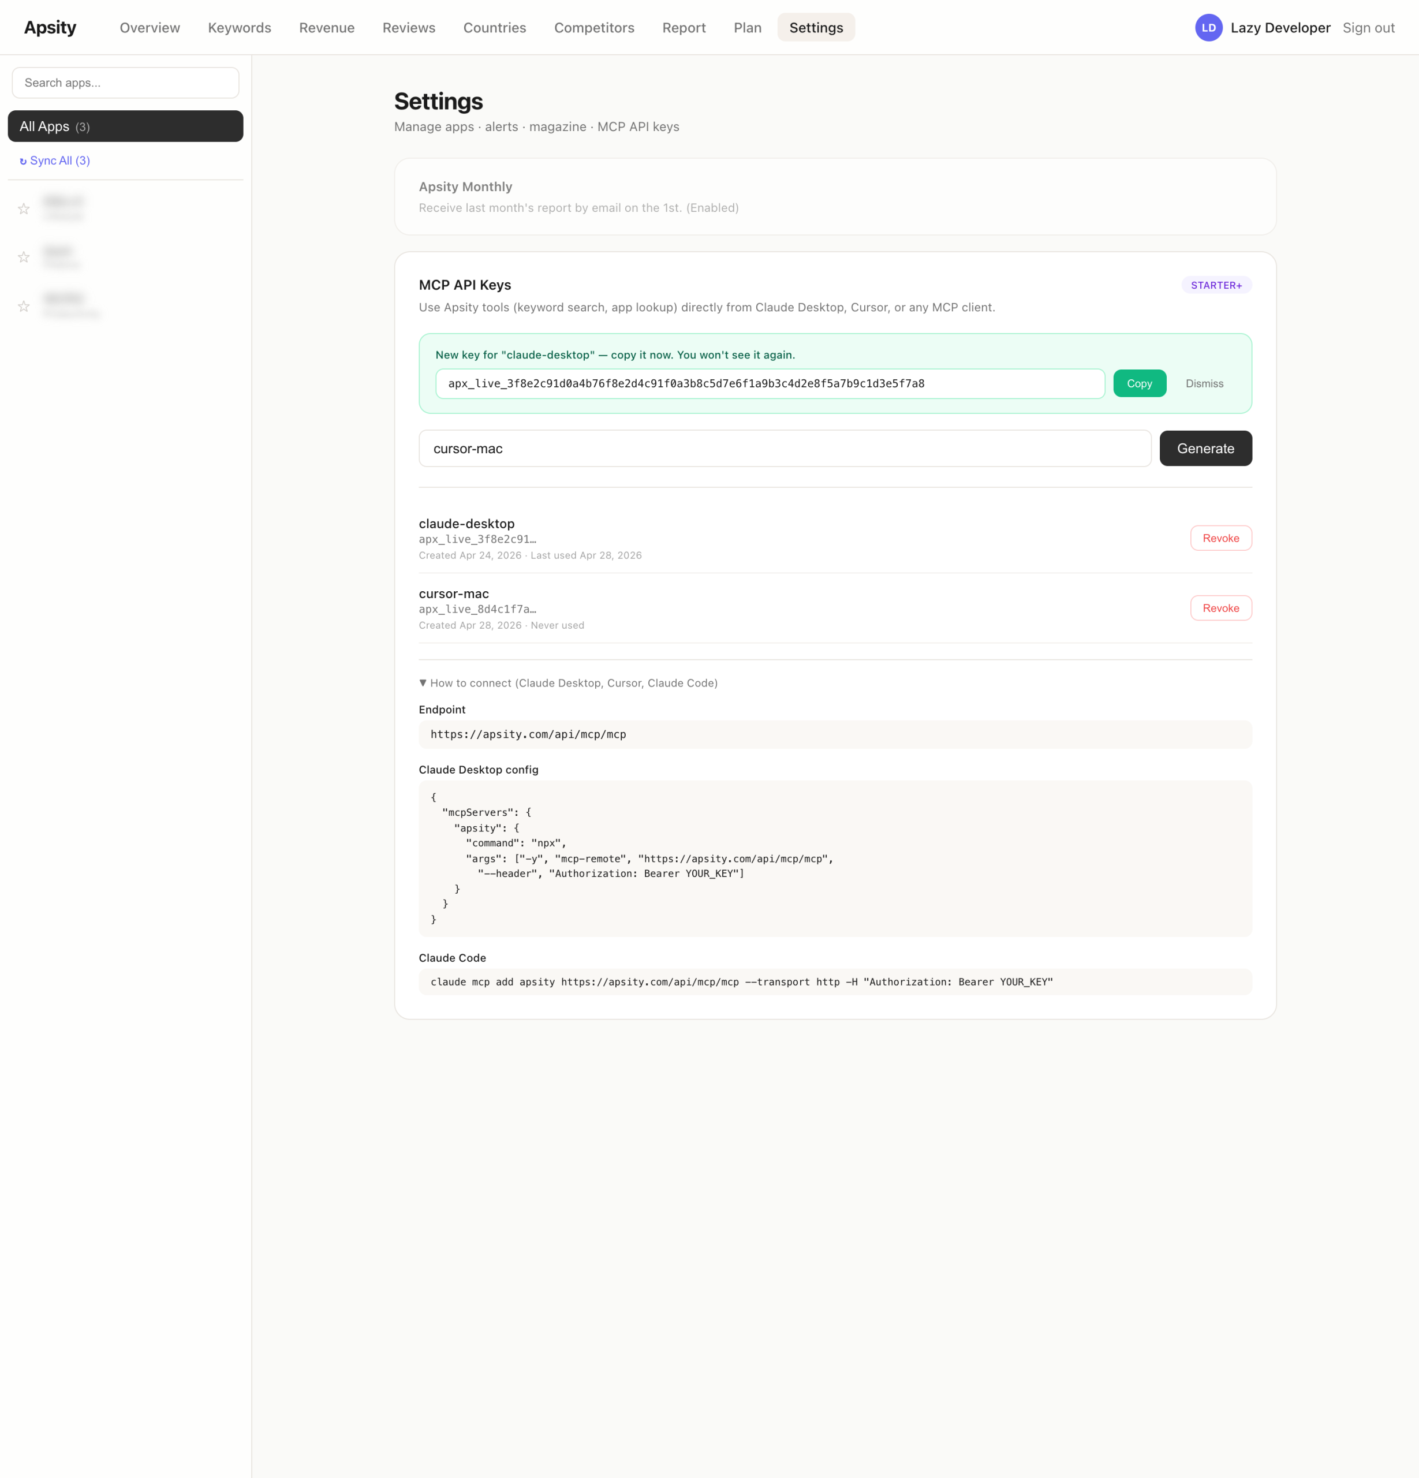Click the Apsity logo
This screenshot has height=1478, width=1419.
(50, 27)
